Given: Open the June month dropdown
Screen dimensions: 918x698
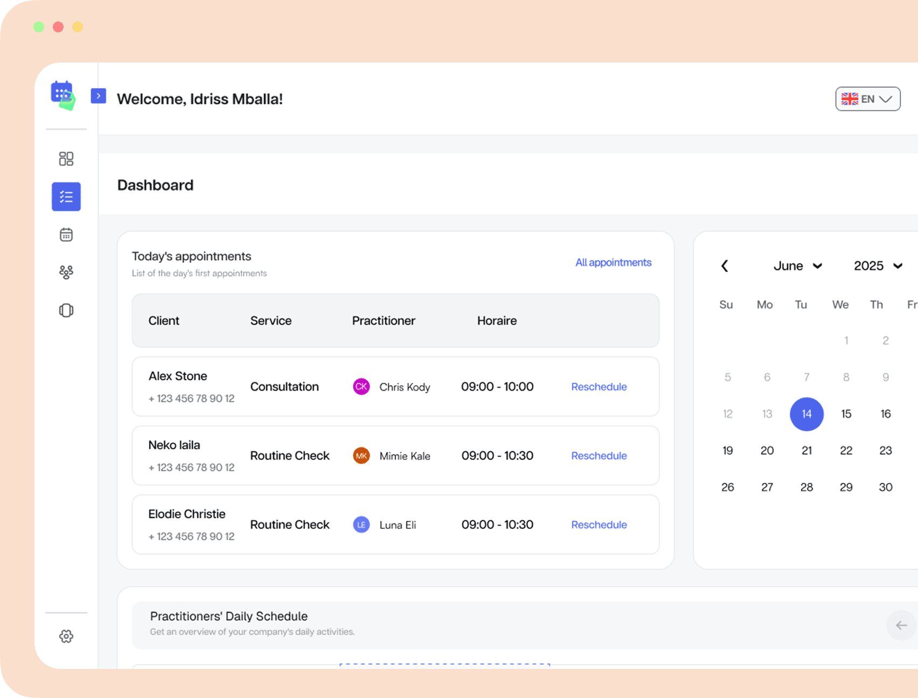Looking at the screenshot, I should pos(797,266).
